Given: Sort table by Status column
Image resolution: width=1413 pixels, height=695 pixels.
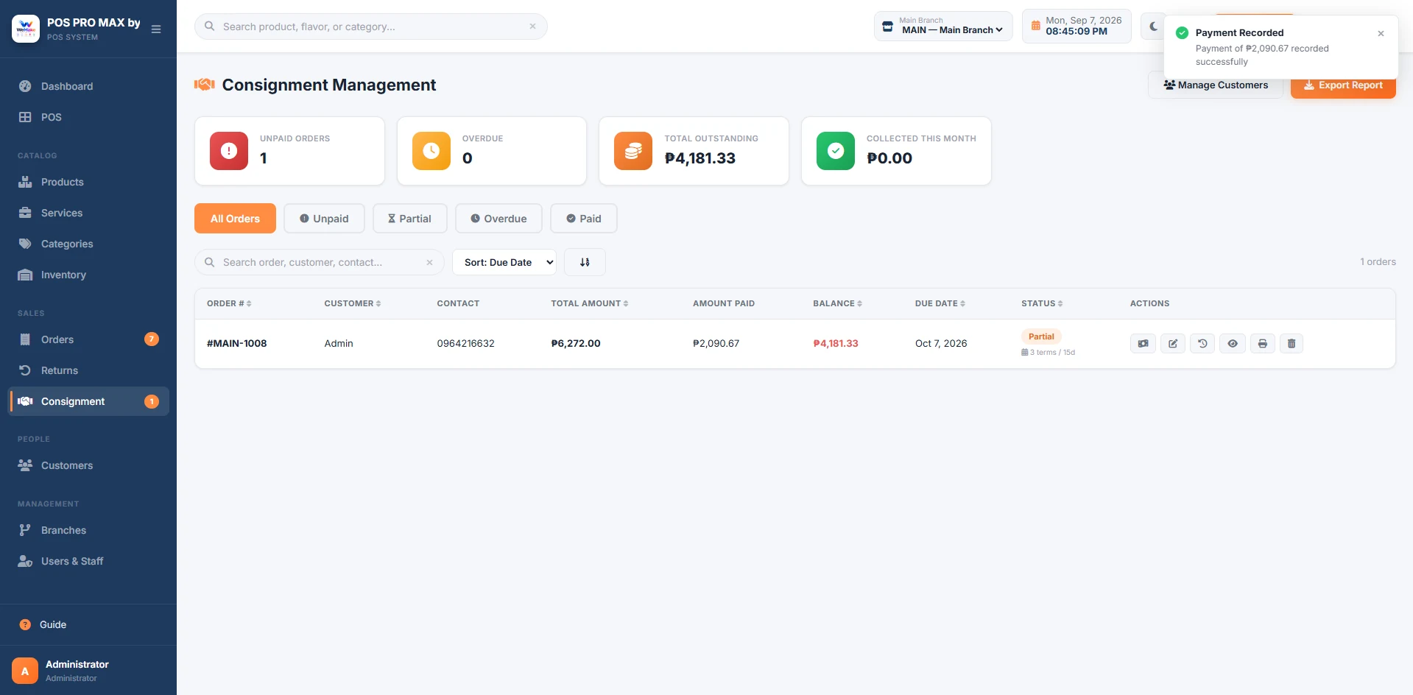Looking at the screenshot, I should (1042, 303).
